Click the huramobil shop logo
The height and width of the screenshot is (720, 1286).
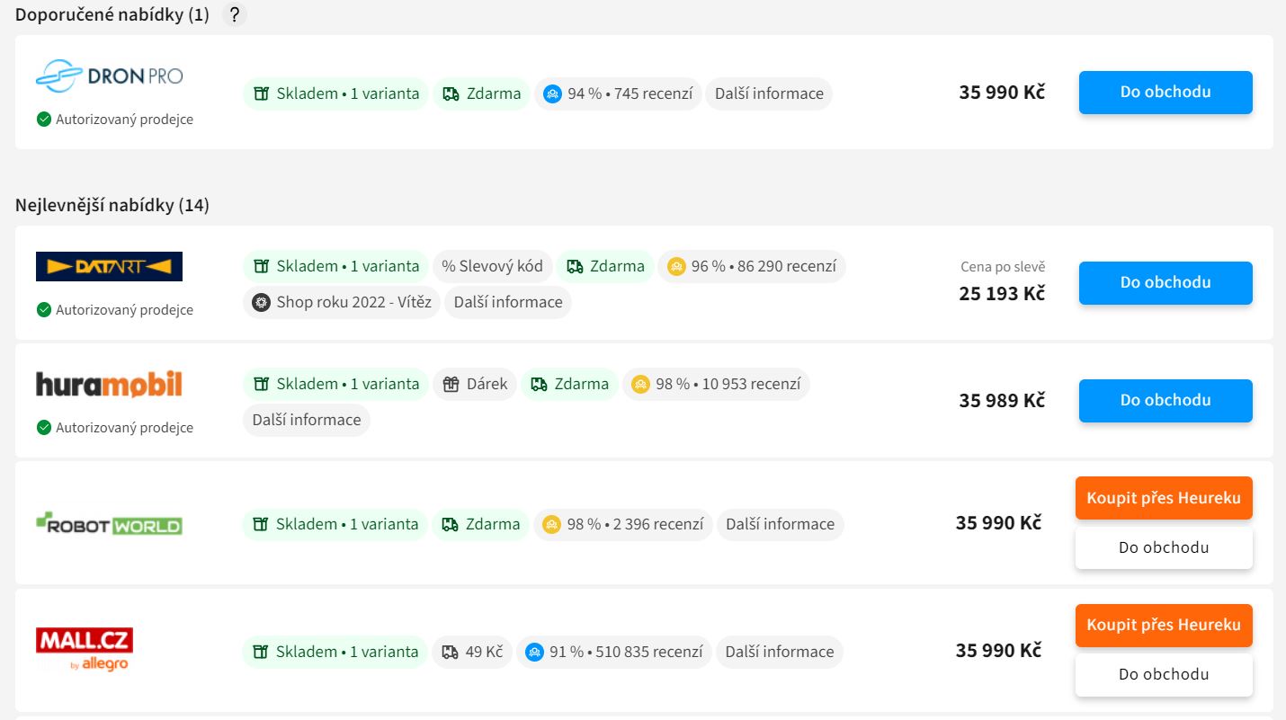[x=109, y=385]
